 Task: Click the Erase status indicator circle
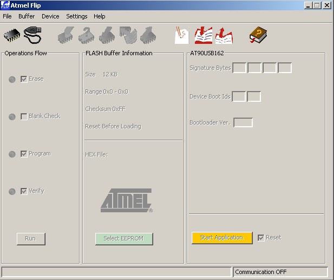tap(12, 80)
